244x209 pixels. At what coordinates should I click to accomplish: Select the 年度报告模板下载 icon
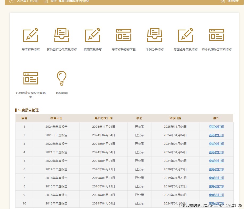pos(124,35)
